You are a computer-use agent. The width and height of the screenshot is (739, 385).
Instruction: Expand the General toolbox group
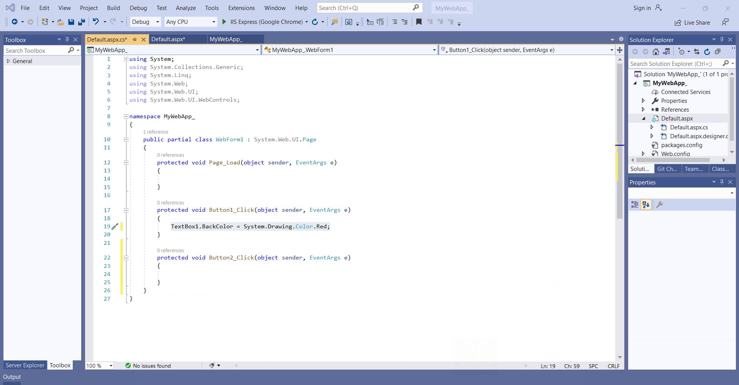pos(8,61)
